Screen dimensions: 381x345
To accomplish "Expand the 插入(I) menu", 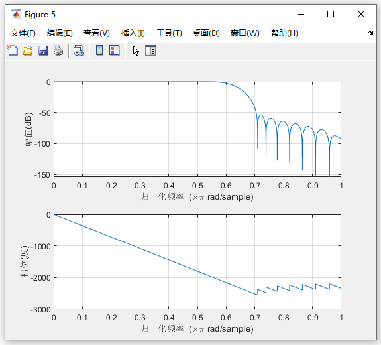I will (133, 33).
